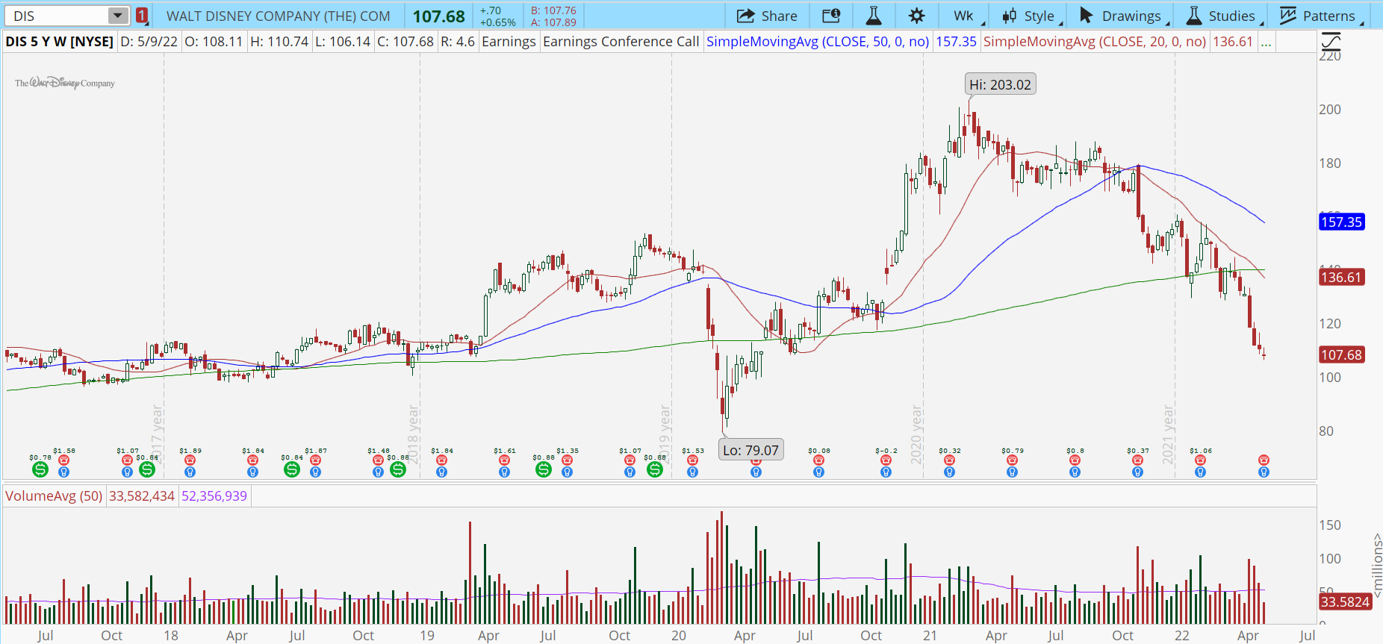The width and height of the screenshot is (1383, 644).
Task: Click the VolumeAvg (50) study label
Action: point(54,496)
